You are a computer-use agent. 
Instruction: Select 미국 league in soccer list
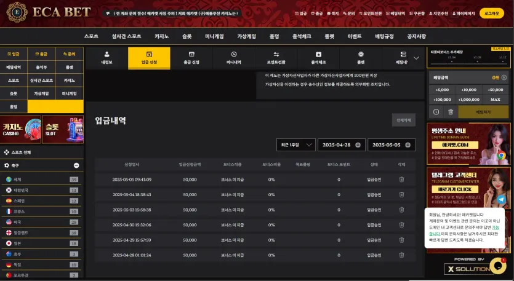[x=42, y=222]
